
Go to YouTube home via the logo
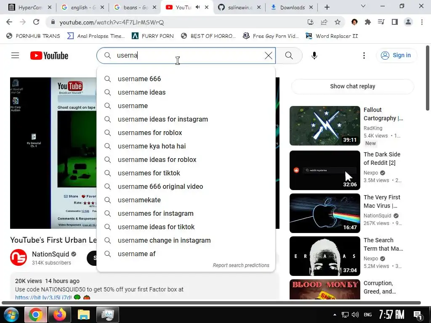point(49,56)
